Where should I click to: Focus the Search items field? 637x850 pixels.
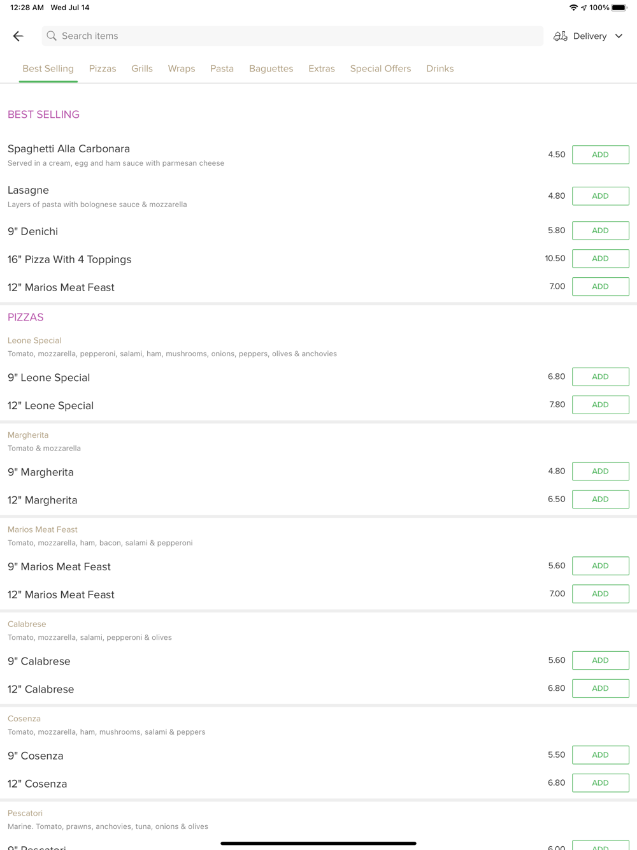tap(293, 36)
